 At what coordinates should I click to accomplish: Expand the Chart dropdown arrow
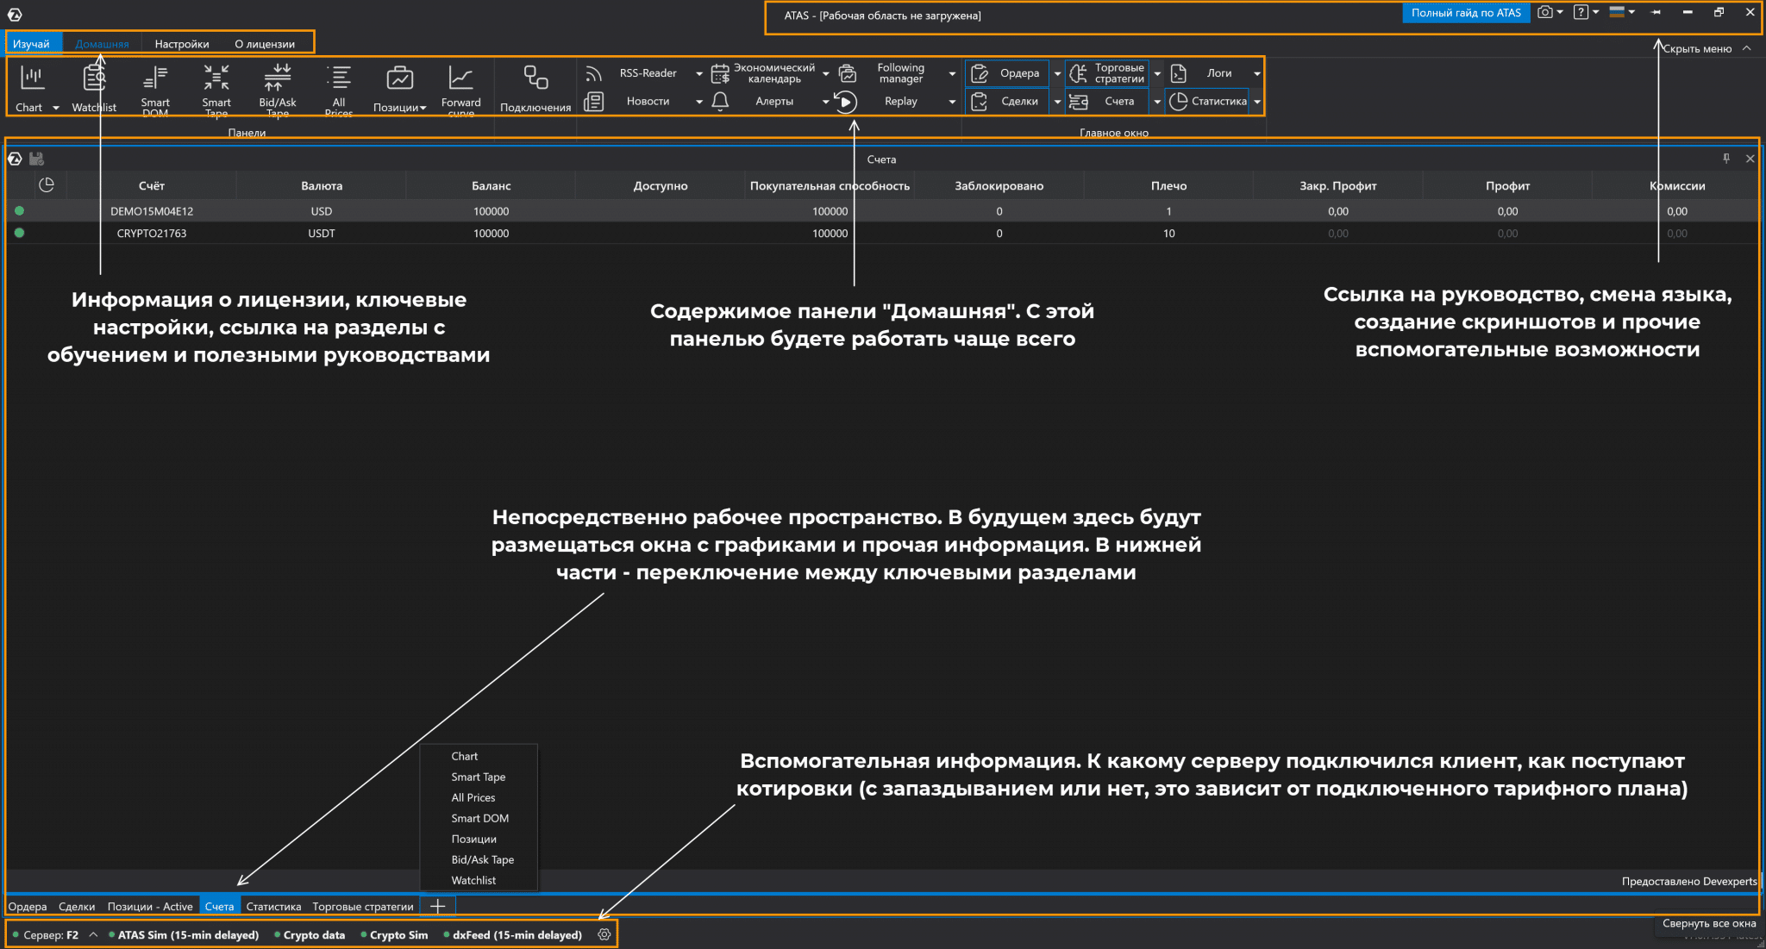[56, 108]
